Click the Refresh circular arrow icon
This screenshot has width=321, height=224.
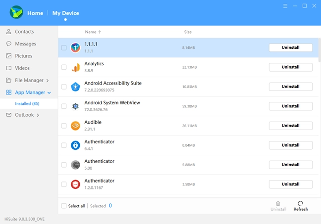click(x=300, y=203)
